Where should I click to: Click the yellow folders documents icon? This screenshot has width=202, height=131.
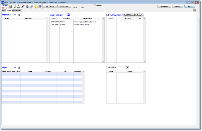pos(36,7)
